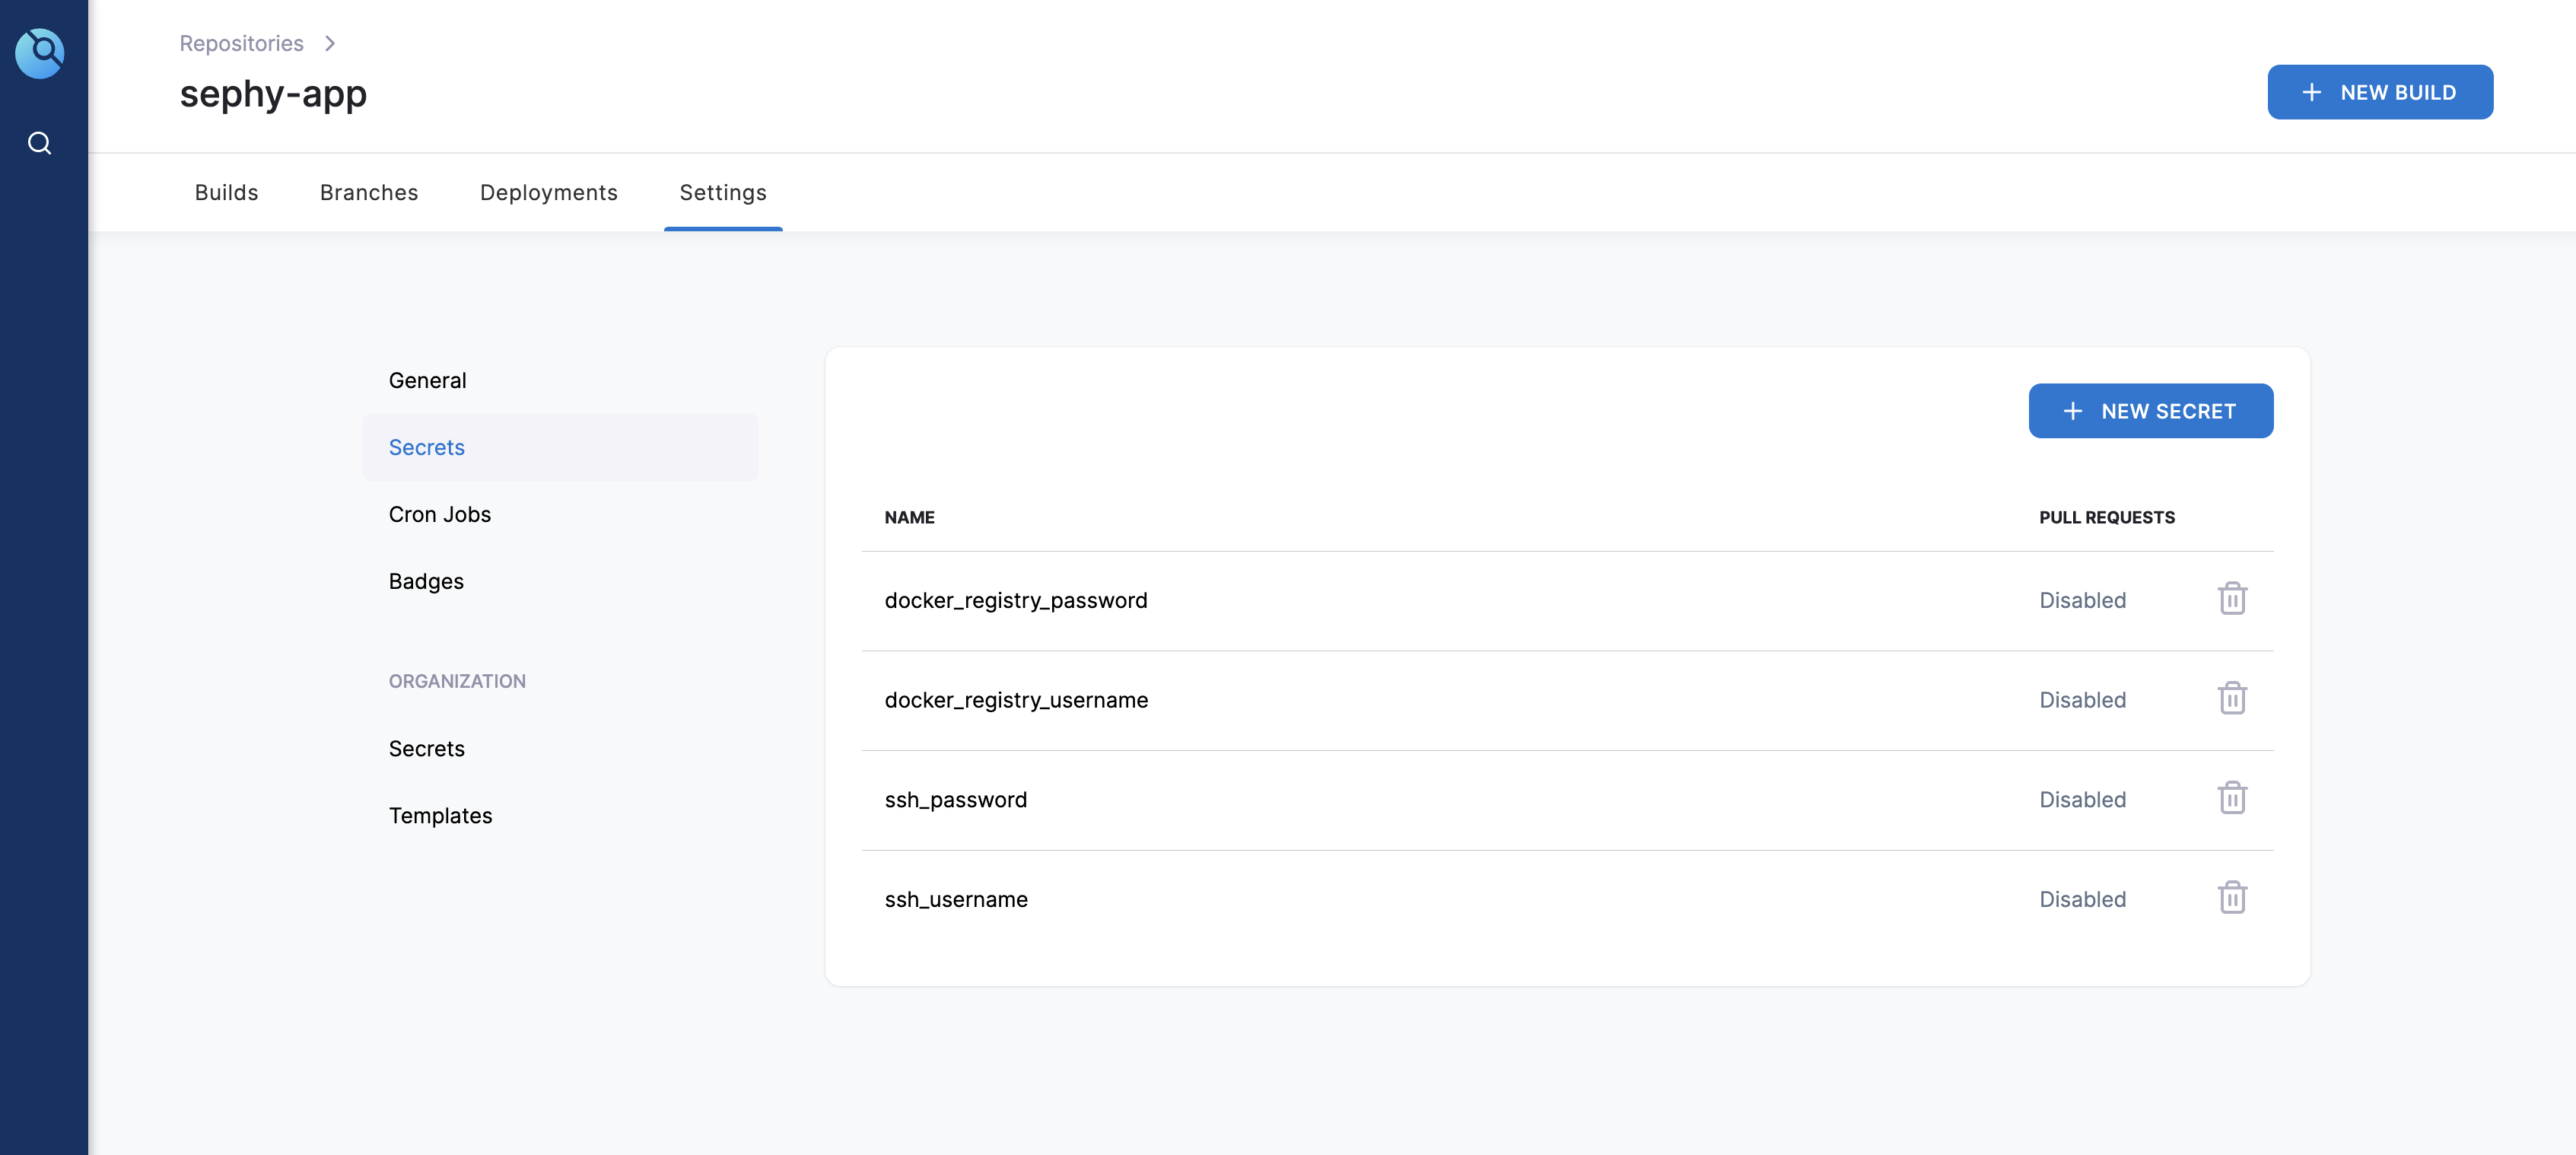2576x1155 pixels.
Task: Click the ORGANIZATION section label
Action: coord(457,682)
